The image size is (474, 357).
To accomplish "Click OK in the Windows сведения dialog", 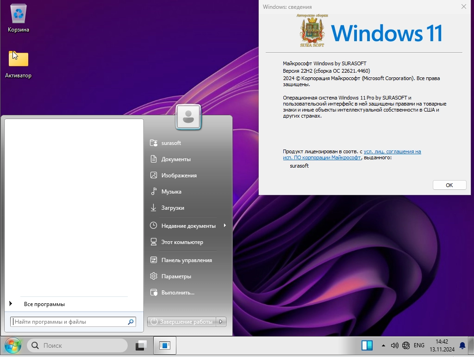I will [x=449, y=185].
